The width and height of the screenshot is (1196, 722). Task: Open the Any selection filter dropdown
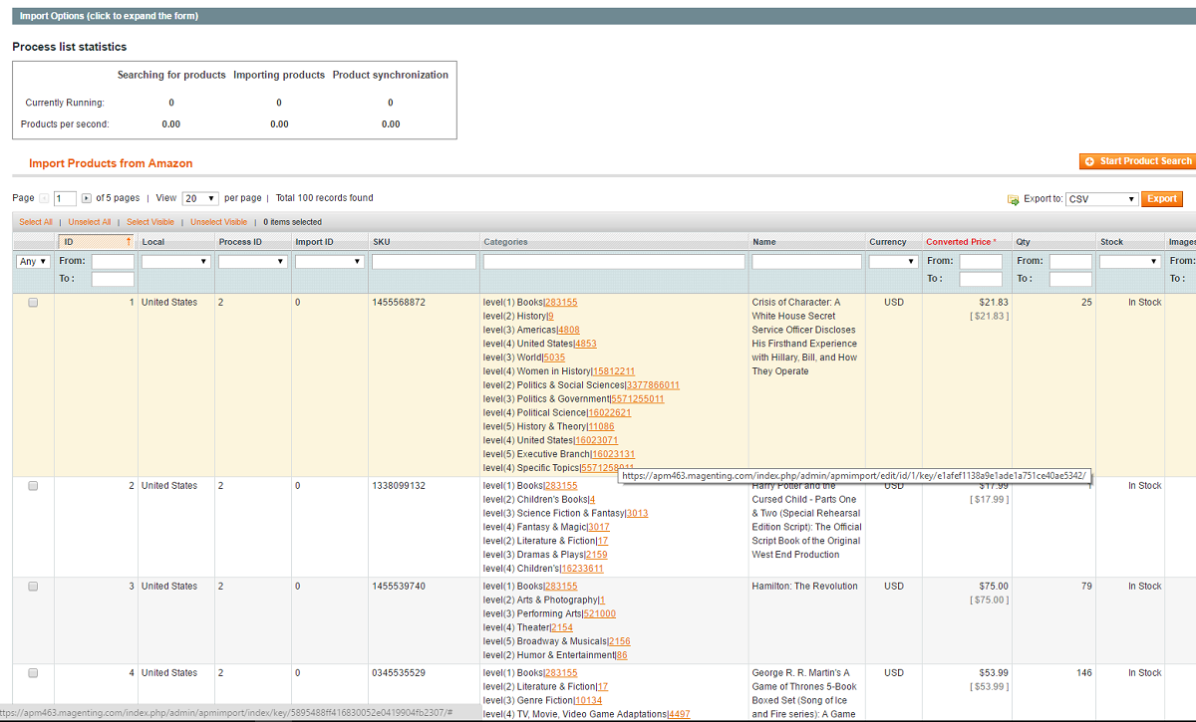coord(34,262)
